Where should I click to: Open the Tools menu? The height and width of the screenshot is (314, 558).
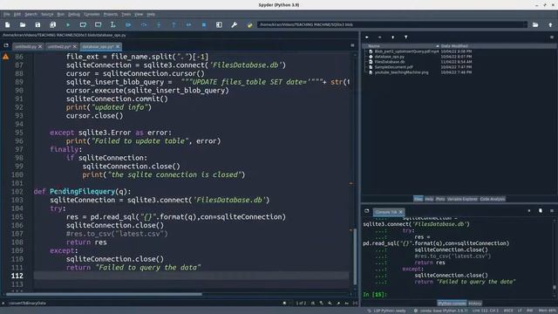126,14
